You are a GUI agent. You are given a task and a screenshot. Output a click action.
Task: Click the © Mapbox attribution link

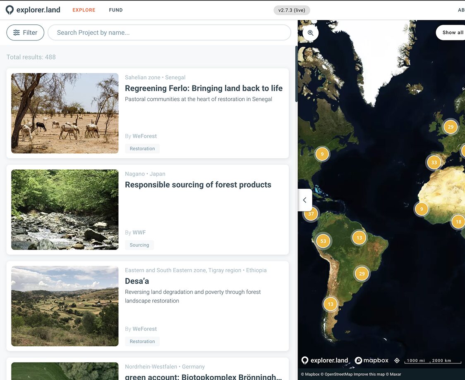(x=310, y=374)
